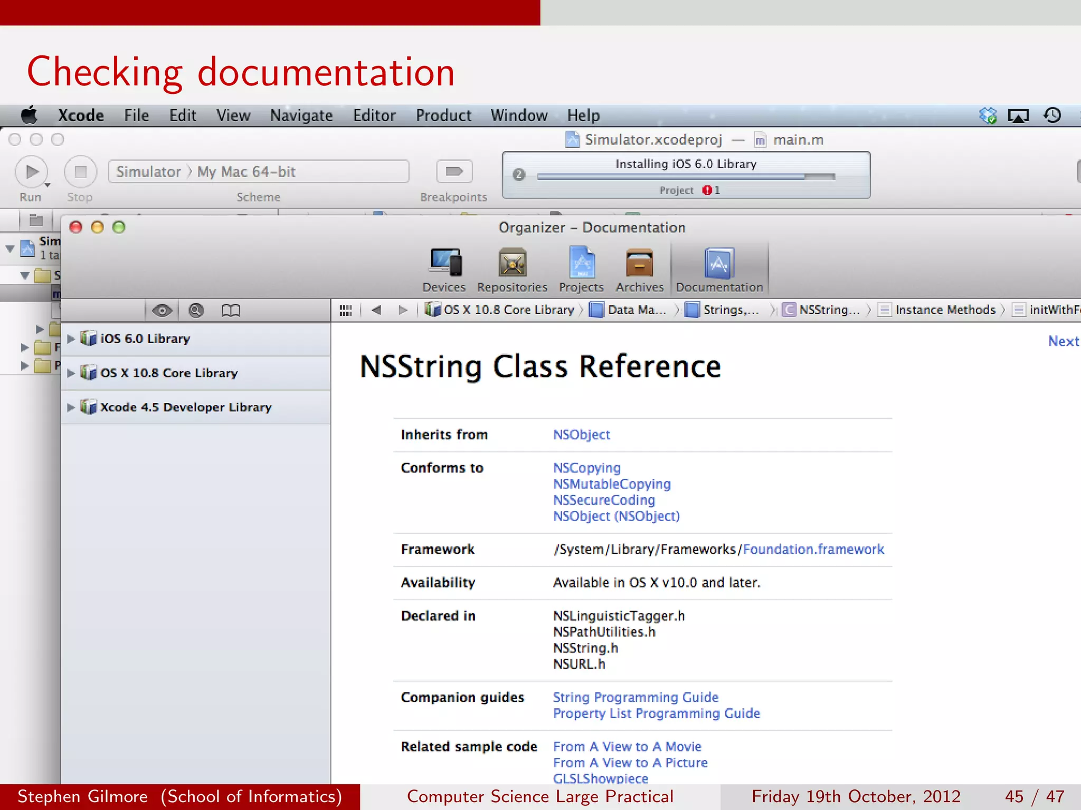This screenshot has width=1081, height=810.
Task: Click the Run button in Xcode toolbar
Action: [31, 172]
